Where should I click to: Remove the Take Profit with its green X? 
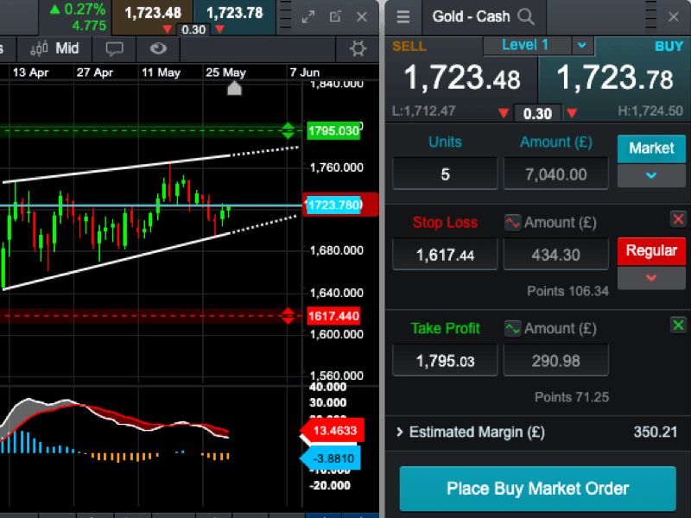click(x=678, y=325)
